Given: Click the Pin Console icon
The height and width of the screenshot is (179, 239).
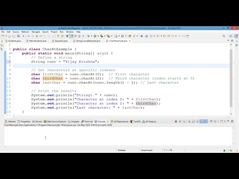Looking at the screenshot, I should [211, 122].
